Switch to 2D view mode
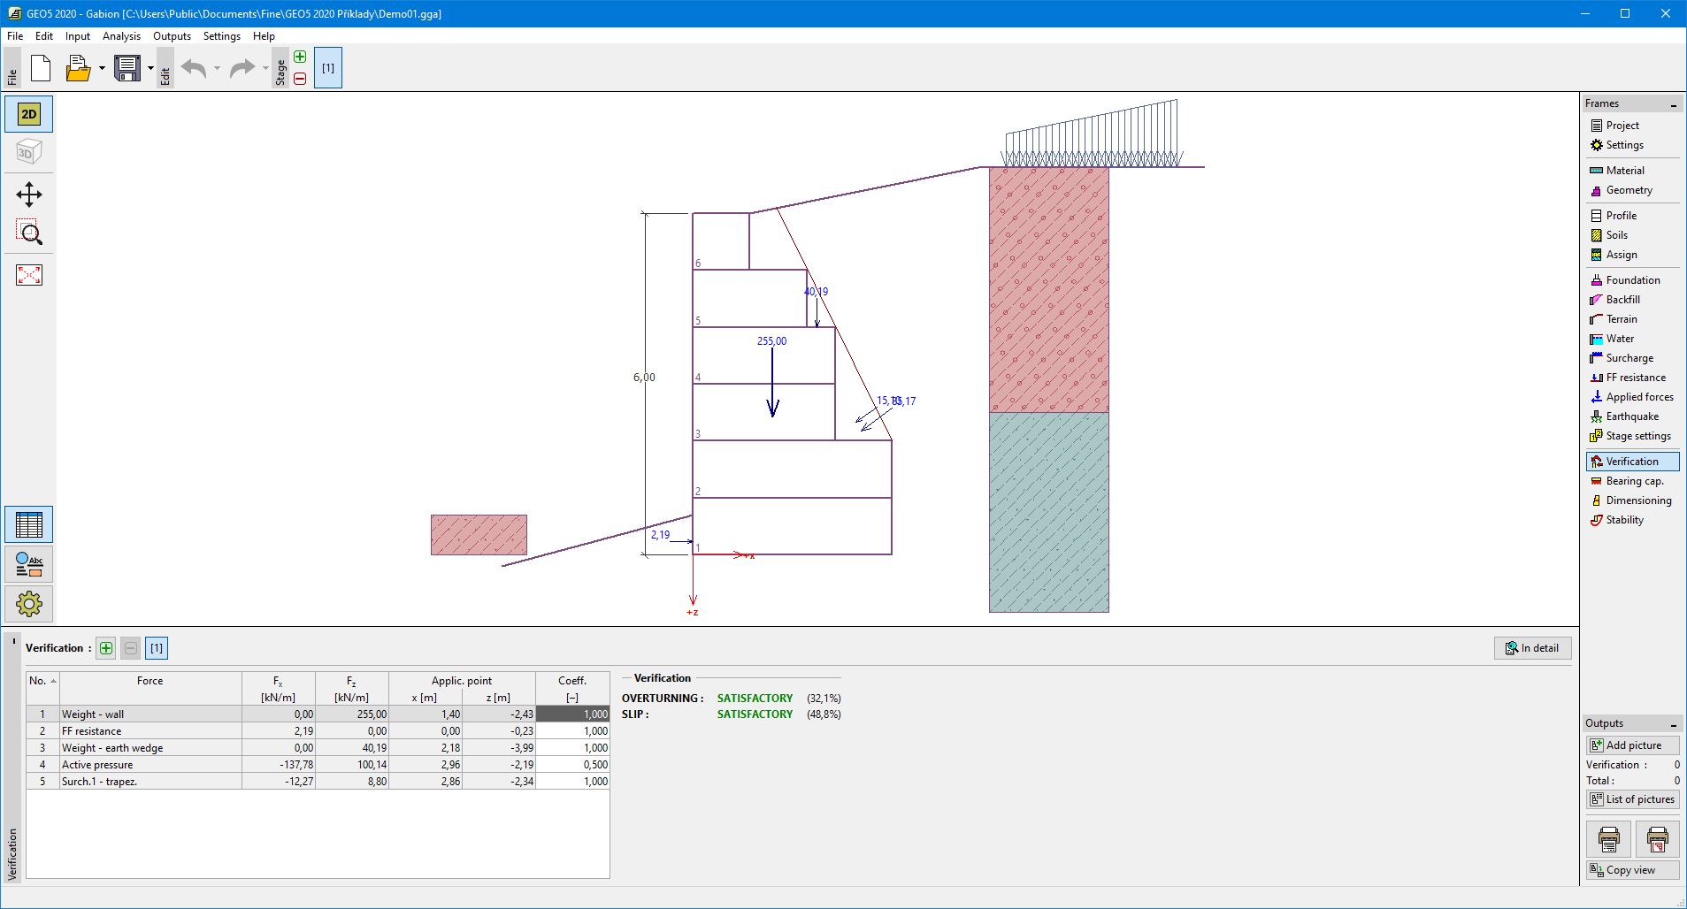 (29, 114)
